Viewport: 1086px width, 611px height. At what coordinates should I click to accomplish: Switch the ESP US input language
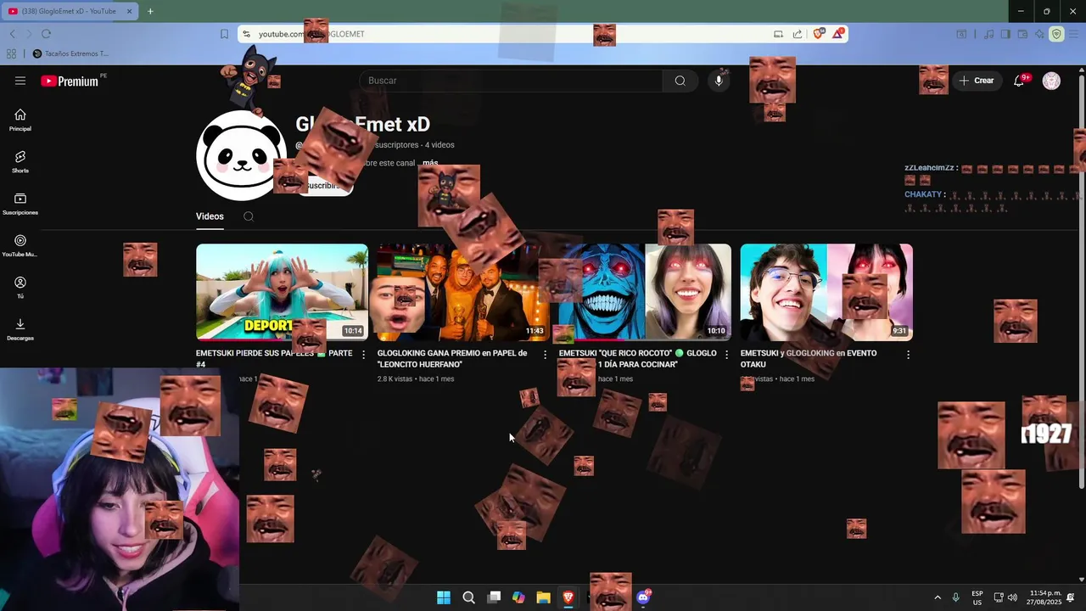977,597
